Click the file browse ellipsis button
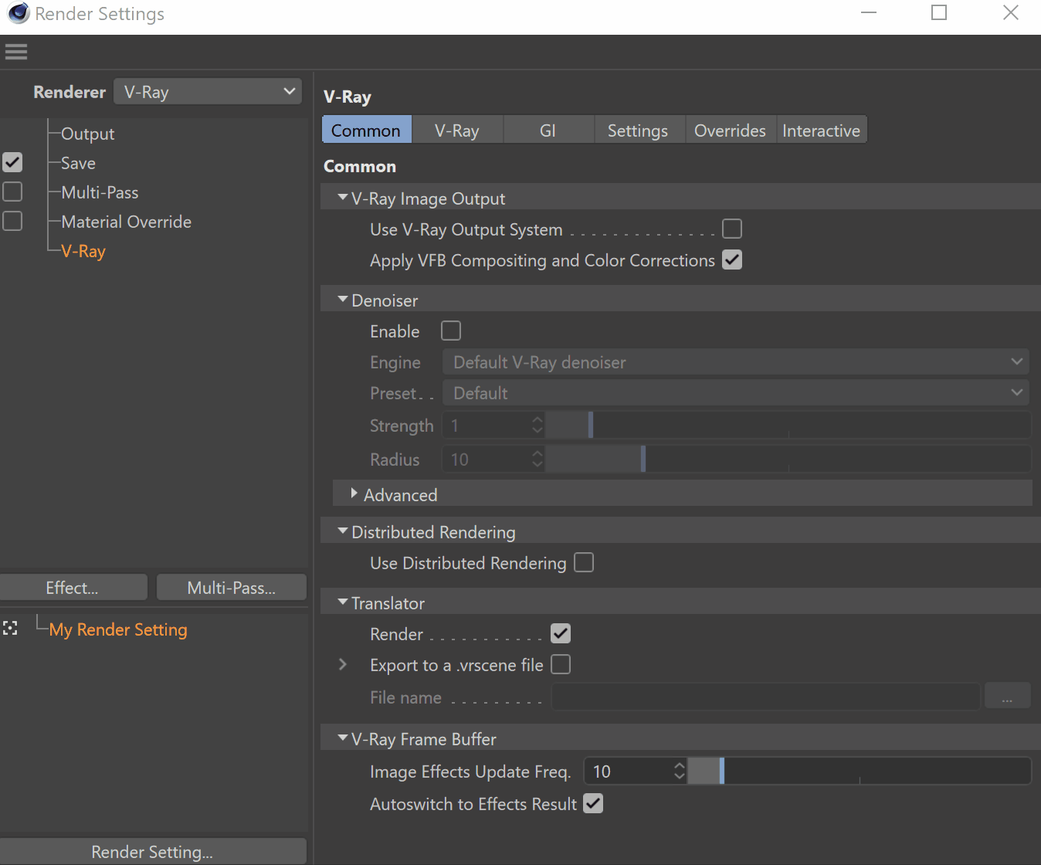 click(x=1007, y=696)
